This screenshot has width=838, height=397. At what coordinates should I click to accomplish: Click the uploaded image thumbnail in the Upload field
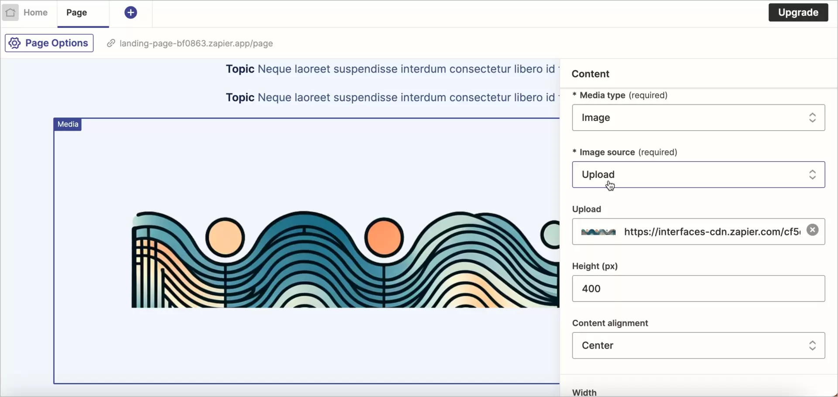[x=598, y=231]
